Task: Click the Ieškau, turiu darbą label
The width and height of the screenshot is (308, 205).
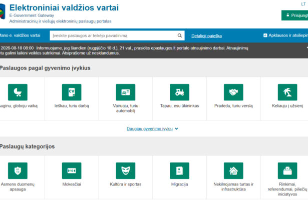Action: click(x=72, y=105)
